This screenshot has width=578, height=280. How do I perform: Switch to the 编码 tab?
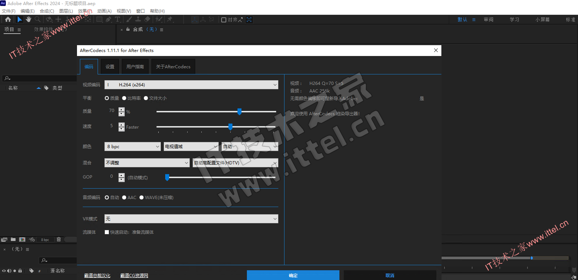click(x=89, y=66)
